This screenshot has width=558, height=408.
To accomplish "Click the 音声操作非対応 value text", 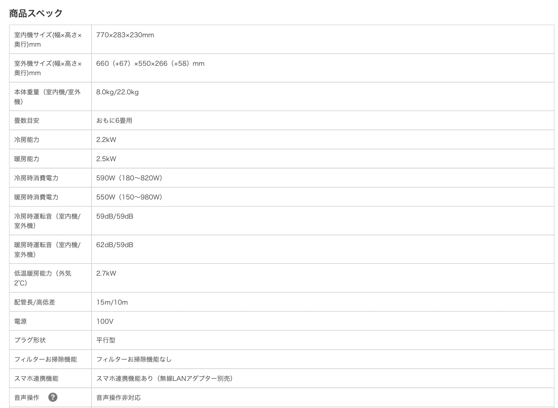I will pos(118,398).
